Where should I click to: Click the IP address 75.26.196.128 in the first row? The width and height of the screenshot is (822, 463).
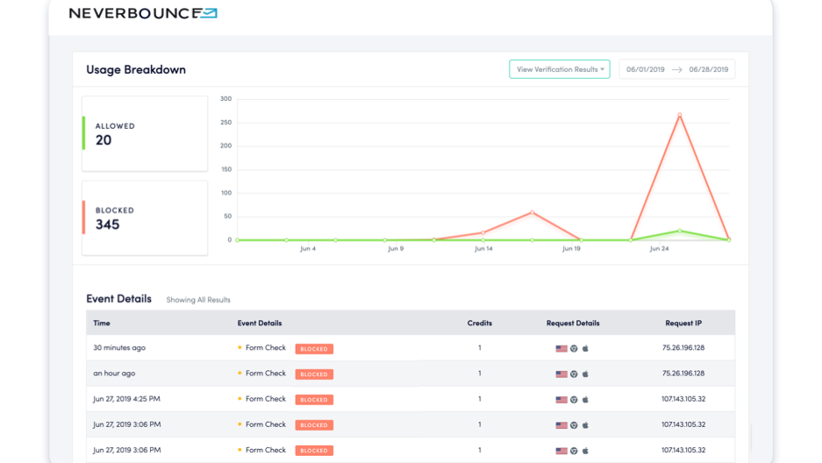[x=683, y=348]
